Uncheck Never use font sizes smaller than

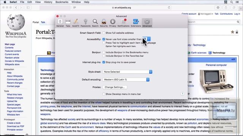click(104, 39)
